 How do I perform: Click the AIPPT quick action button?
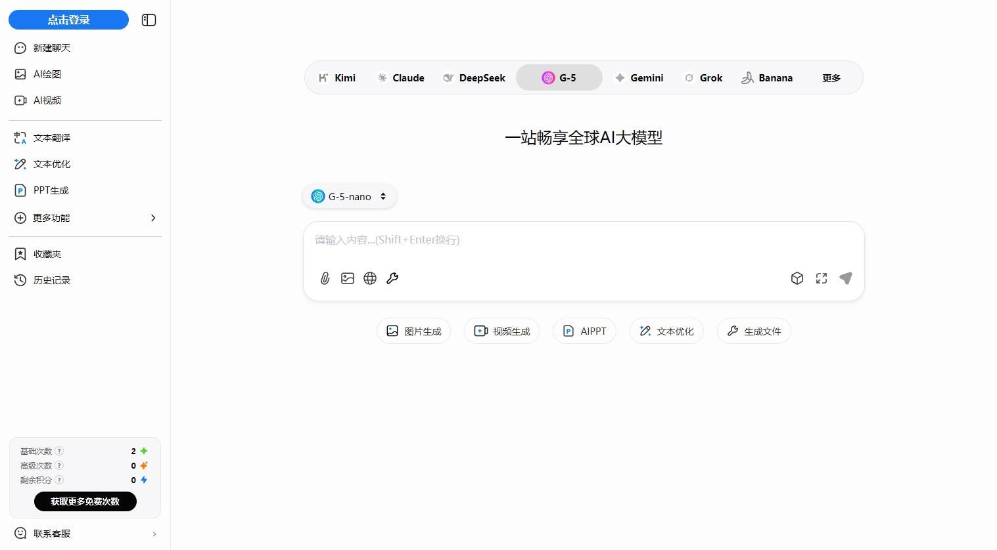click(x=584, y=331)
